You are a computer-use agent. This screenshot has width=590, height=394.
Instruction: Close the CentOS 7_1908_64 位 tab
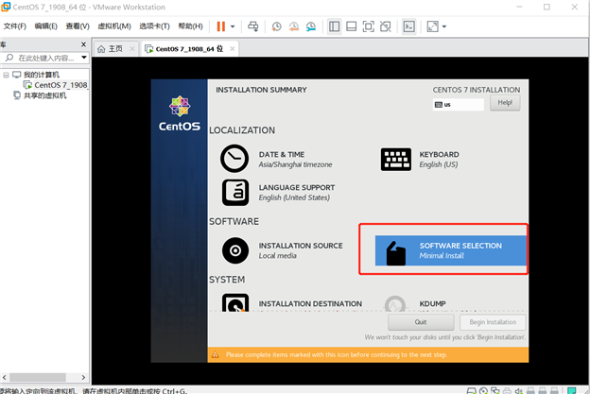click(233, 48)
